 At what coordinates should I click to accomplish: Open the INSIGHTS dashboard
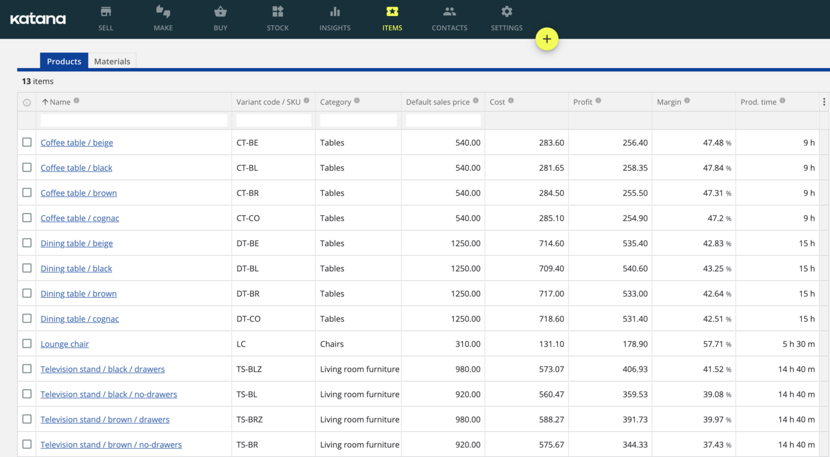[x=335, y=18]
